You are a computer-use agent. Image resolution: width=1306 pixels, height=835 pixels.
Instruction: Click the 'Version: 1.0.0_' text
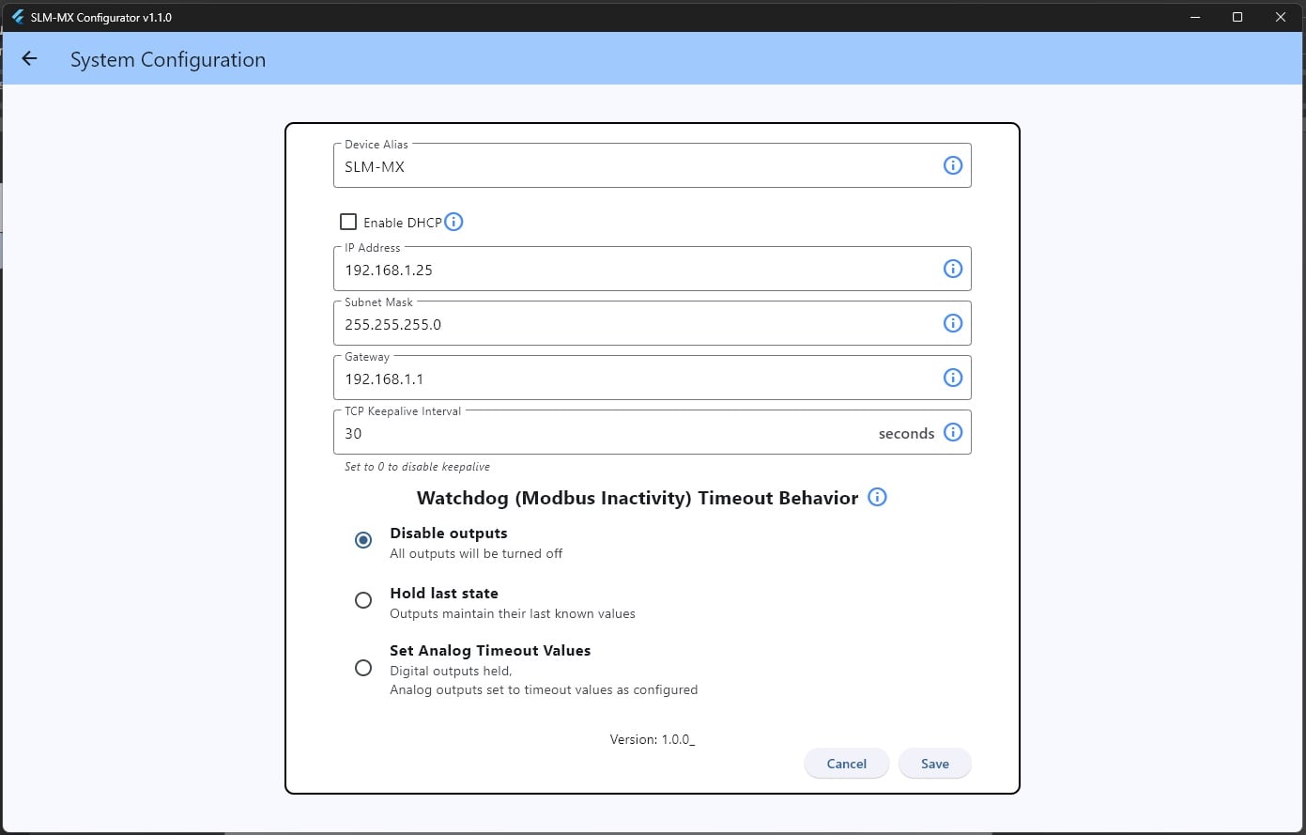coord(653,739)
